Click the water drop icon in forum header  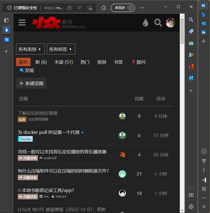(x=145, y=23)
